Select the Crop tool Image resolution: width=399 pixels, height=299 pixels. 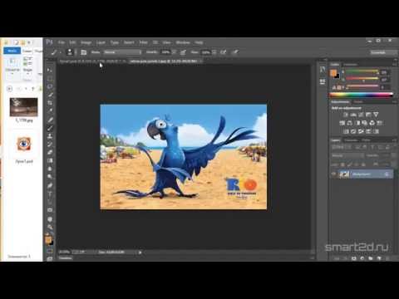pos(50,103)
